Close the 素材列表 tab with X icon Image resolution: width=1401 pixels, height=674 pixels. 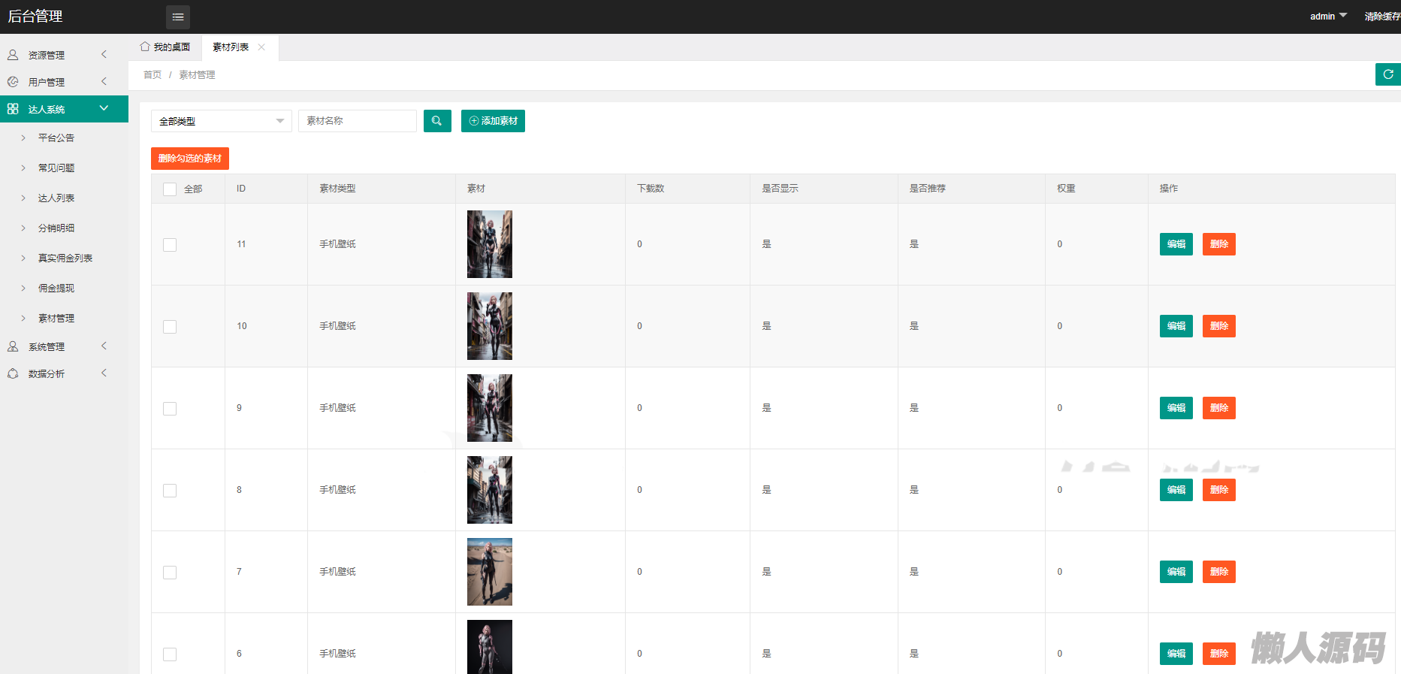[x=261, y=47]
